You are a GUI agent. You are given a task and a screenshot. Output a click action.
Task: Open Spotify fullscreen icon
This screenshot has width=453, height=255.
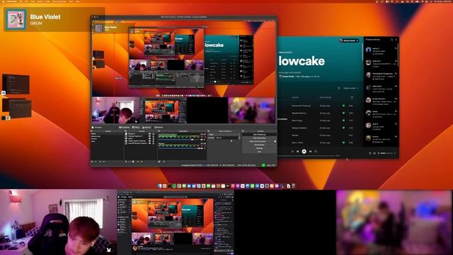395,153
